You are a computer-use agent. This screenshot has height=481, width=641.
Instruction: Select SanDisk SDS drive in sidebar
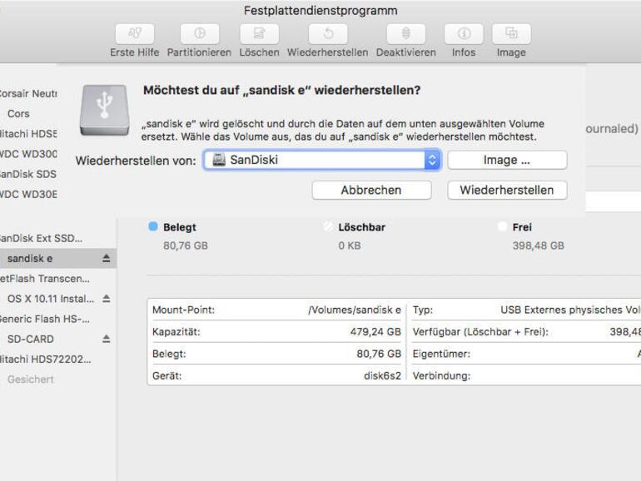pyautogui.click(x=28, y=174)
